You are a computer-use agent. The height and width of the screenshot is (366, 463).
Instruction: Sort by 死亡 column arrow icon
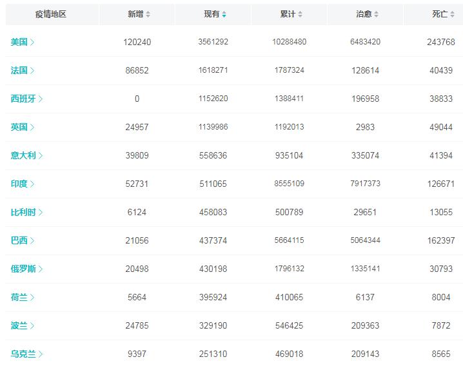pyautogui.click(x=452, y=14)
